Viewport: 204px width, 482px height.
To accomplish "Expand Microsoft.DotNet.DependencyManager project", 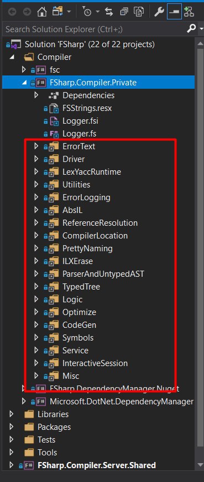I will pos(24,401).
